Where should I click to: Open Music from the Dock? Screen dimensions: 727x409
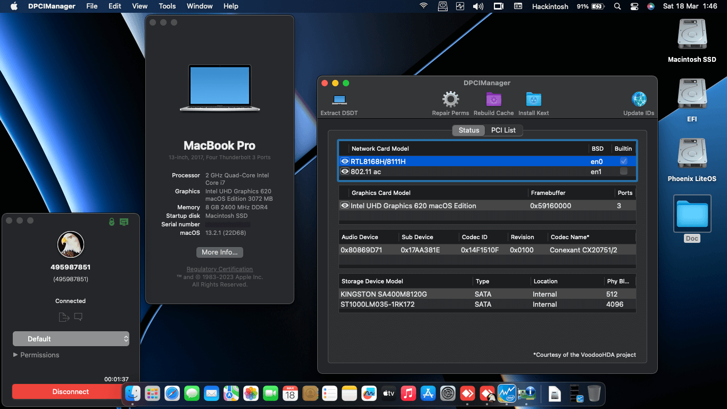[408, 394]
